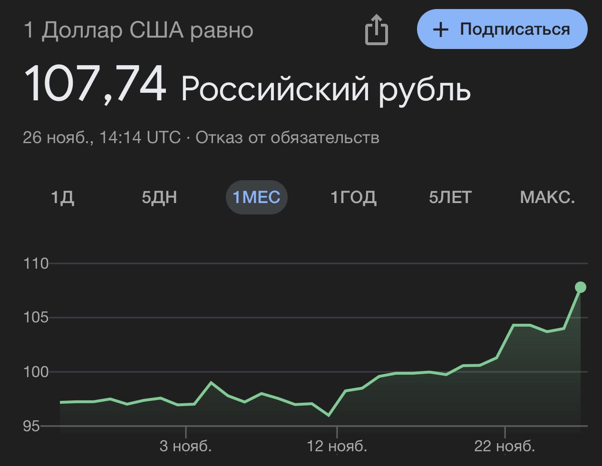The height and width of the screenshot is (466, 602).
Task: Open the Отказ от обязательств disclaimer link
Action: pyautogui.click(x=287, y=137)
